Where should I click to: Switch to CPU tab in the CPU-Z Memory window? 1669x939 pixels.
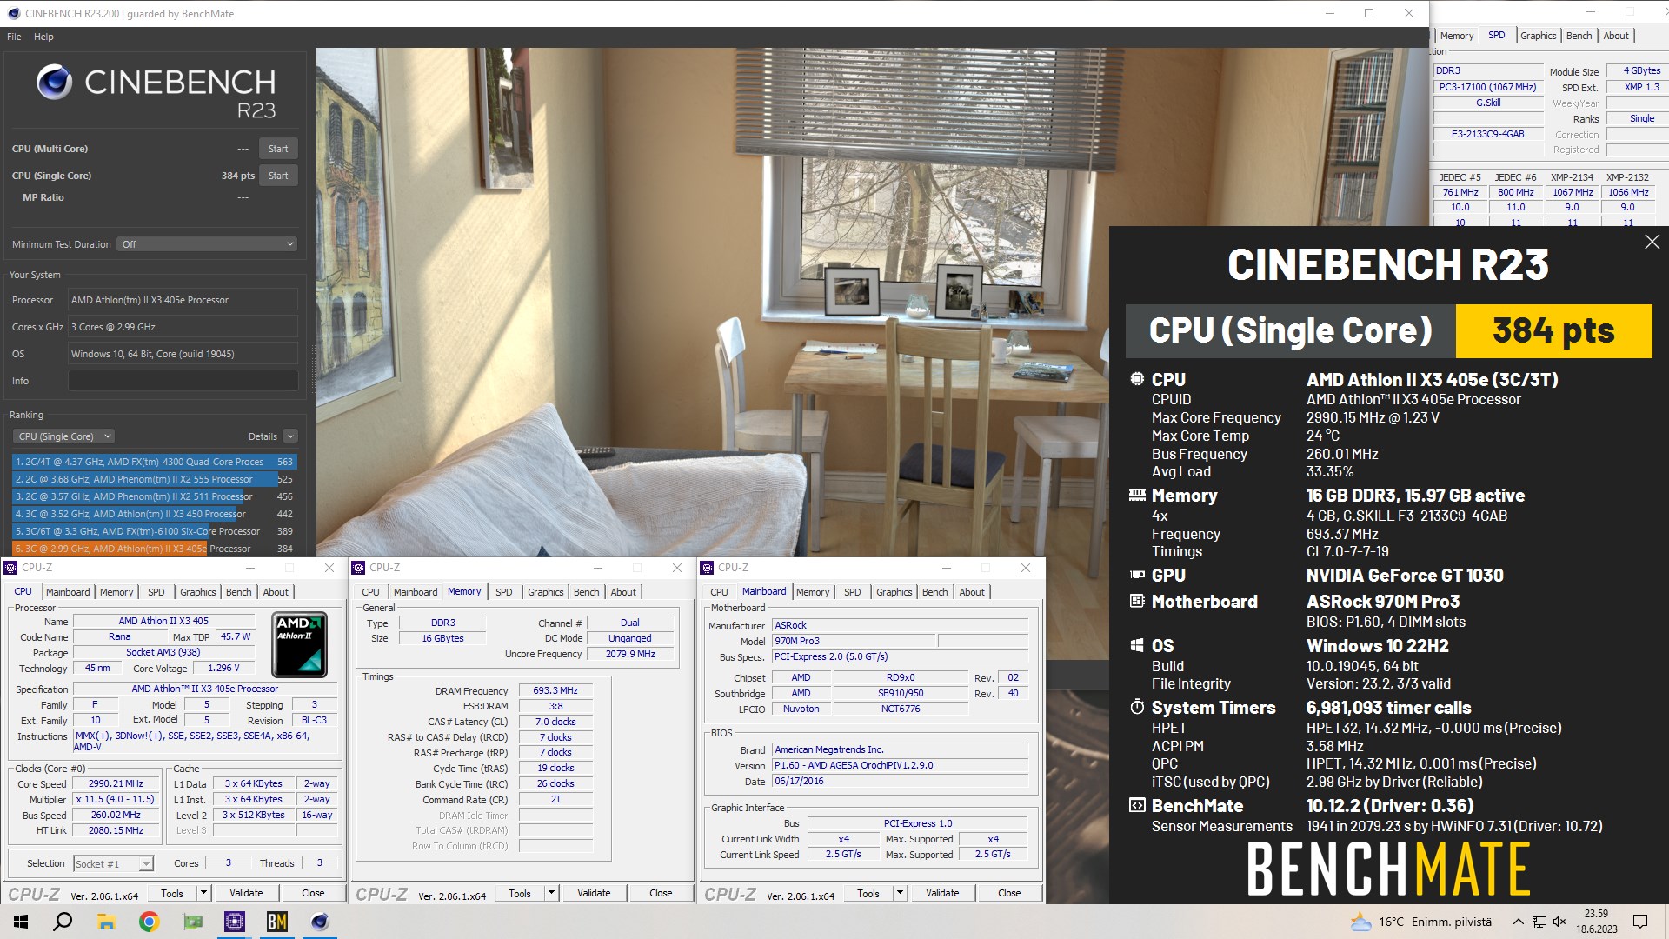(x=371, y=592)
